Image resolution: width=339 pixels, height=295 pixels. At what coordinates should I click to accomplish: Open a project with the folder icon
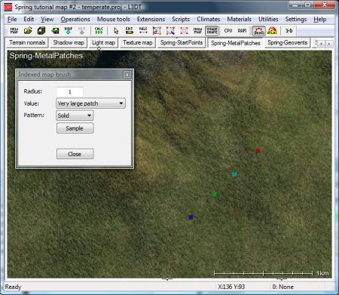click(x=28, y=31)
